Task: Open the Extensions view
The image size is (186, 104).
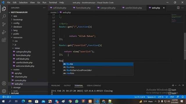Action: 4,40
